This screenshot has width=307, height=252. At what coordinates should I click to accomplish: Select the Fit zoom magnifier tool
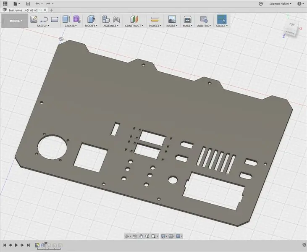153,236
